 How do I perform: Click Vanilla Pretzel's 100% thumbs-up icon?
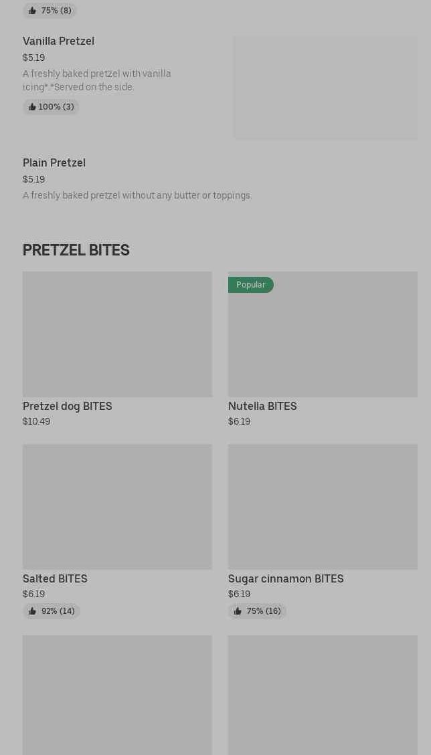coord(32,107)
